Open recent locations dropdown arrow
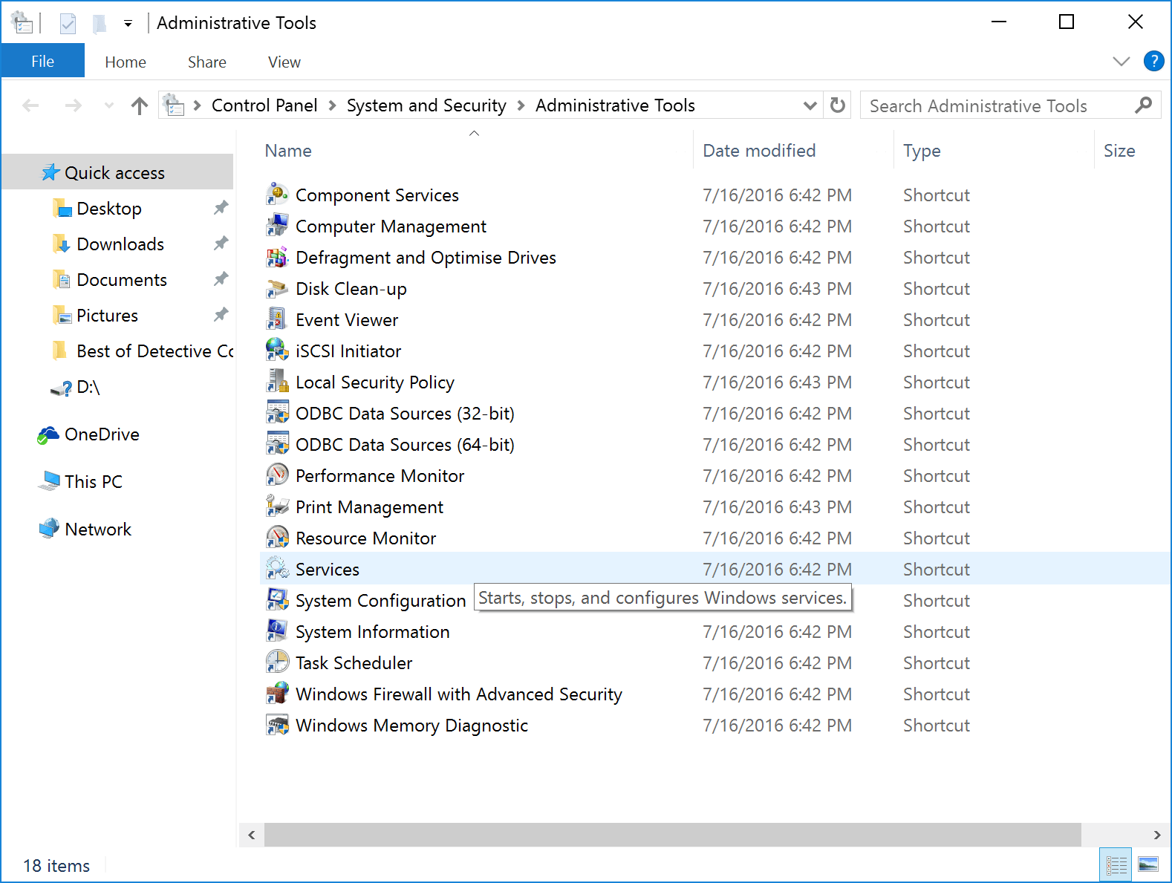Screen dimensions: 1172x883 (x=109, y=105)
